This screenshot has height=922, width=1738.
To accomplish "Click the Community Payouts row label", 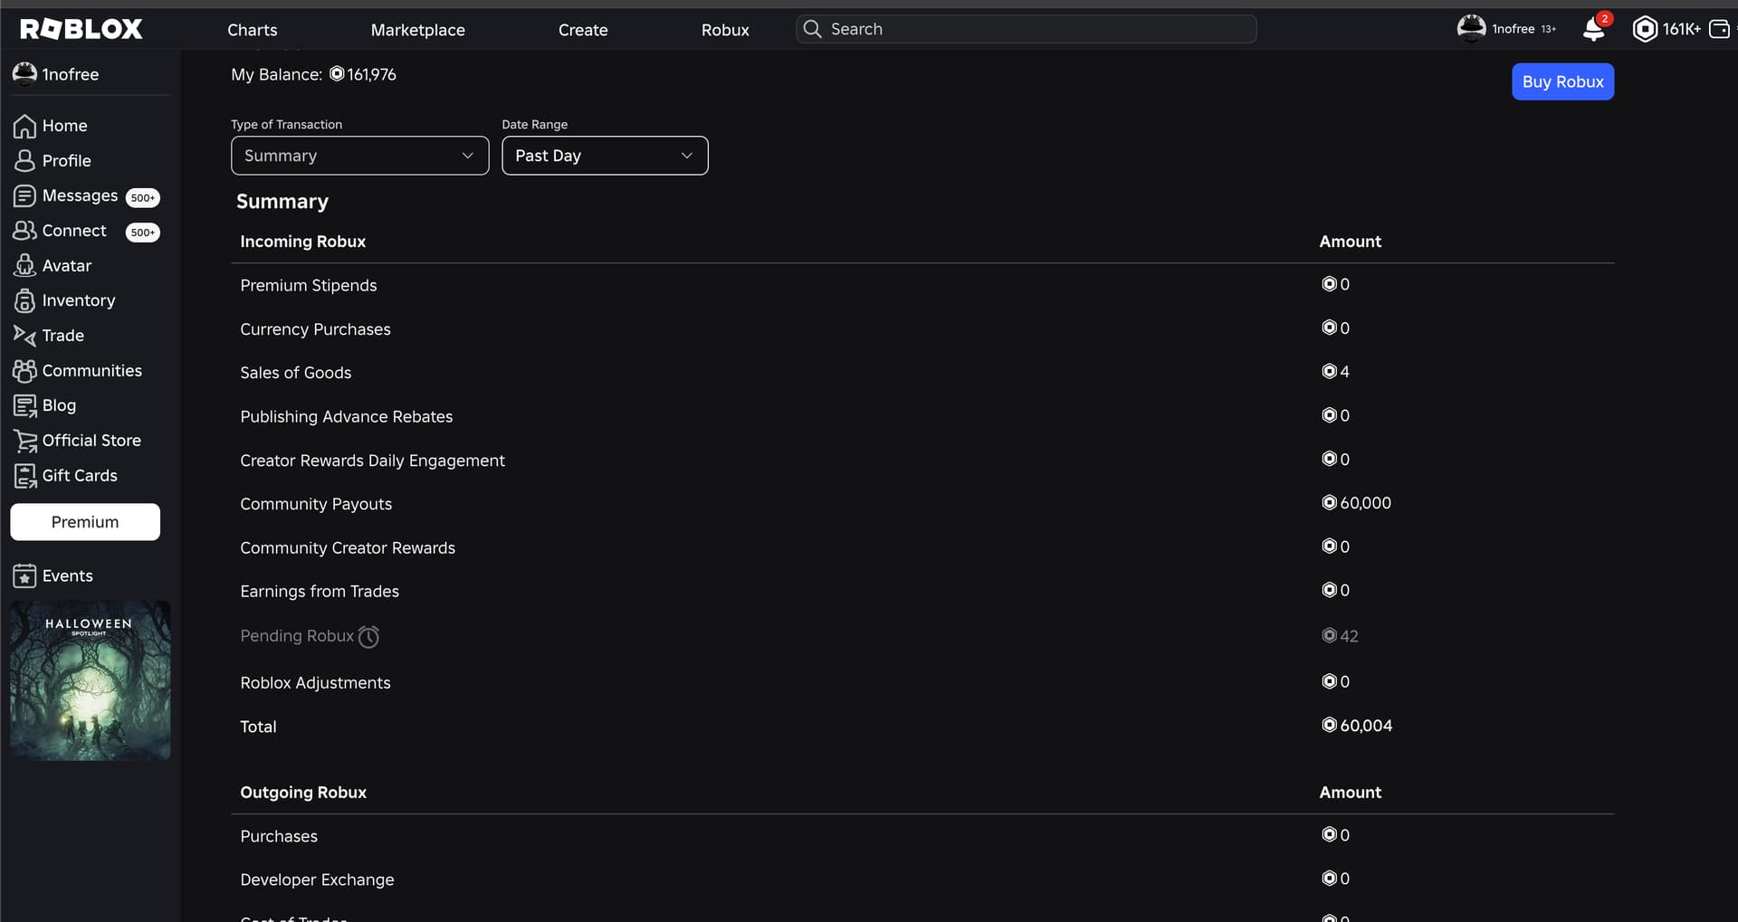I will pyautogui.click(x=316, y=504).
